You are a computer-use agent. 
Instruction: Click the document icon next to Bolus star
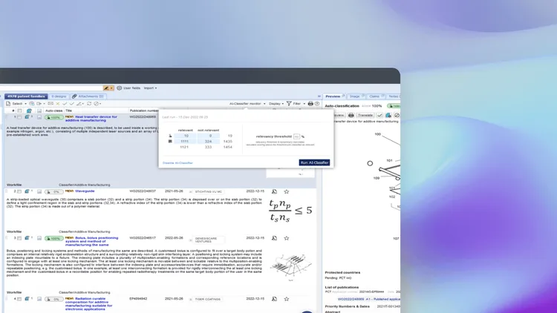point(274,238)
